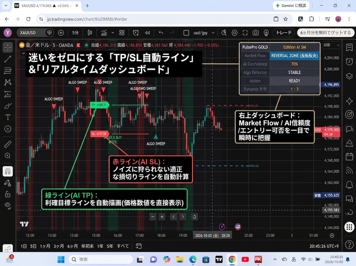This screenshot has width=356, height=266.
Task: Undo the last chart action
Action: point(161,33)
